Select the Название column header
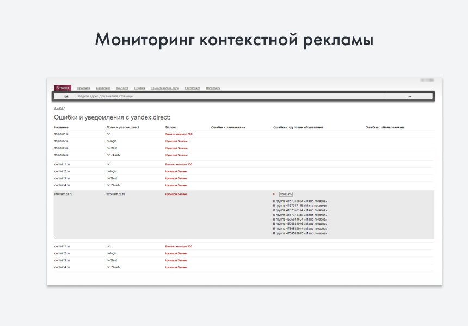468x326 pixels. [x=61, y=127]
